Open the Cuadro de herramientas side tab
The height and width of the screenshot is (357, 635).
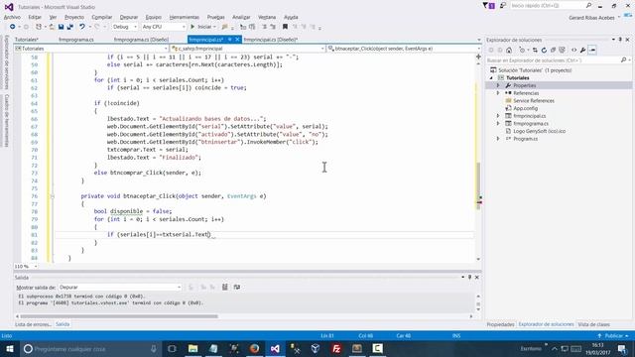[7, 121]
